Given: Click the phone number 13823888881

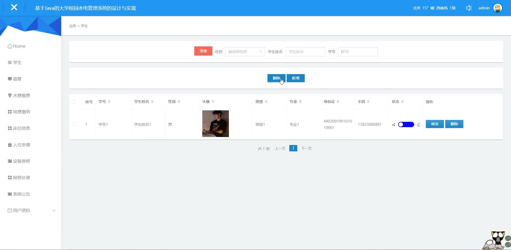Looking at the screenshot, I should 370,124.
